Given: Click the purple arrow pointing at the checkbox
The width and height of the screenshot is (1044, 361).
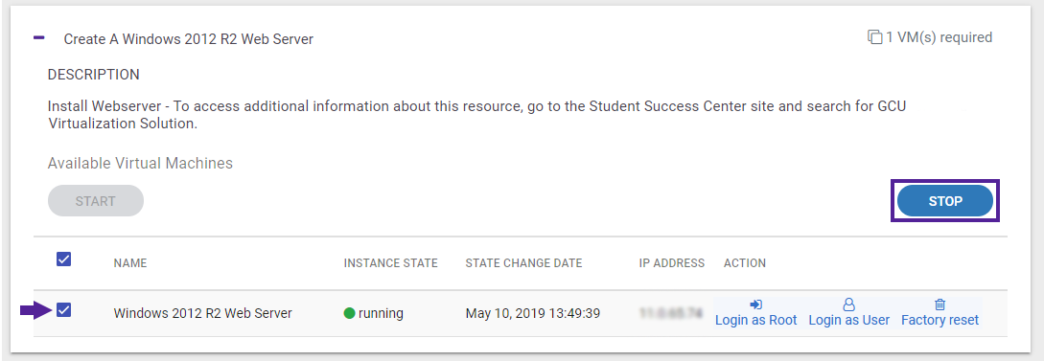Looking at the screenshot, I should point(36,310).
